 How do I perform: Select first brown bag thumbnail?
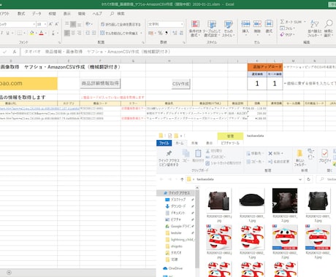[219, 200]
